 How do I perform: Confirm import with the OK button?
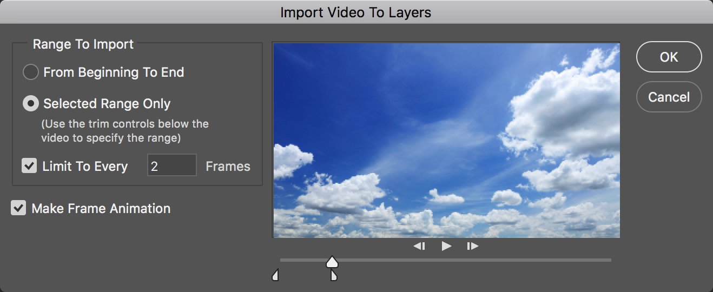[x=669, y=57]
